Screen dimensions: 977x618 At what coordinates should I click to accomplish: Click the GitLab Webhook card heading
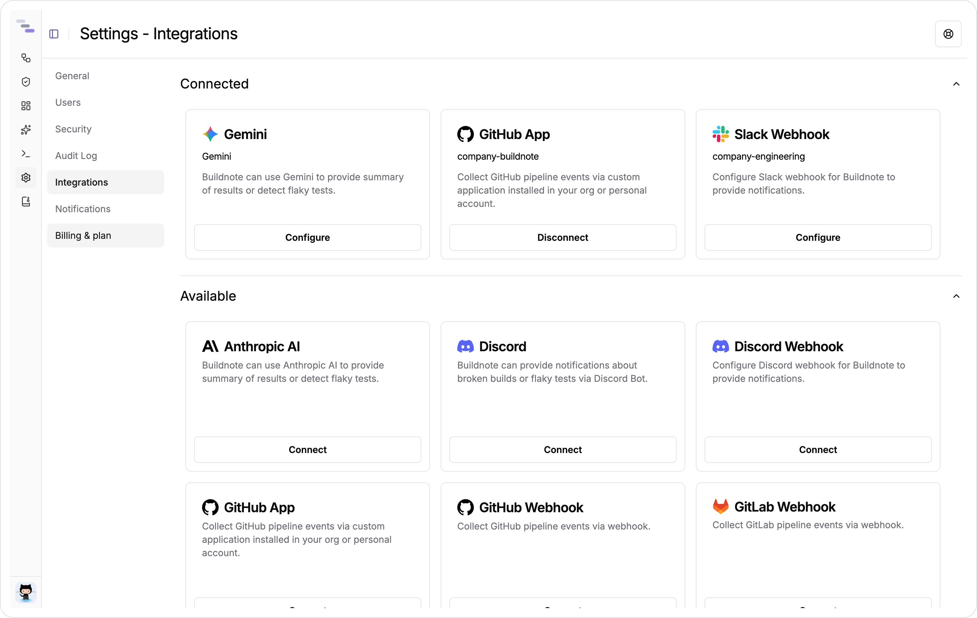pyautogui.click(x=785, y=507)
